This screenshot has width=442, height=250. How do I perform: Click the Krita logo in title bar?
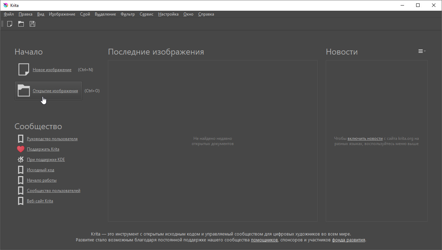pos(6,5)
